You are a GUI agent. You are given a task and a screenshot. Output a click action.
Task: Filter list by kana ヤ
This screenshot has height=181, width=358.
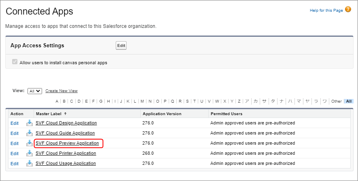click(x=307, y=101)
